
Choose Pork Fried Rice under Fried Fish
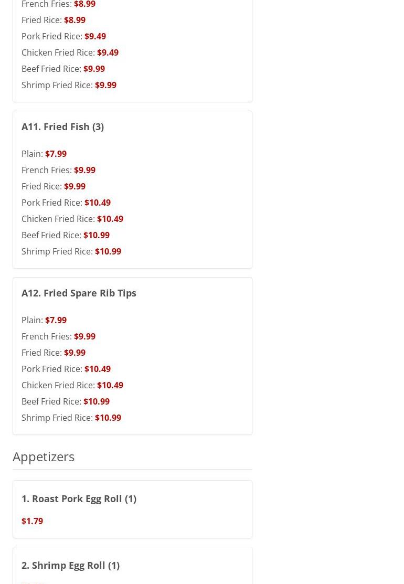(x=66, y=203)
